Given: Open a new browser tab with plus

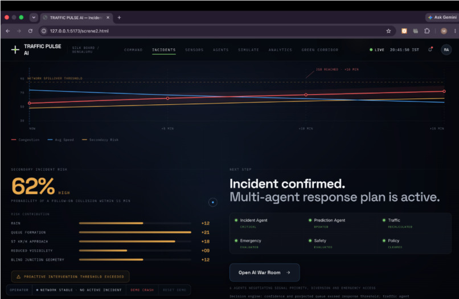Looking at the screenshot, I should pyautogui.click(x=119, y=18).
